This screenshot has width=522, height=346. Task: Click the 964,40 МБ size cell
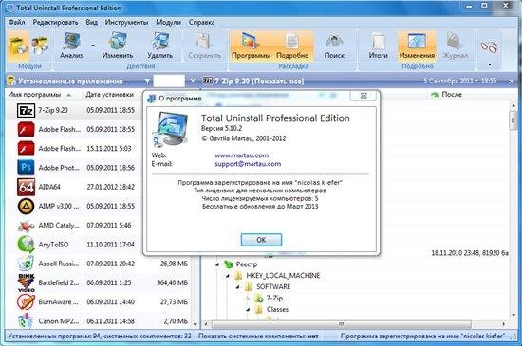[172, 282]
